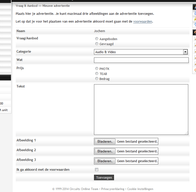Select the Bedrag price radio button
This screenshot has height=192, width=196.
point(97,79)
